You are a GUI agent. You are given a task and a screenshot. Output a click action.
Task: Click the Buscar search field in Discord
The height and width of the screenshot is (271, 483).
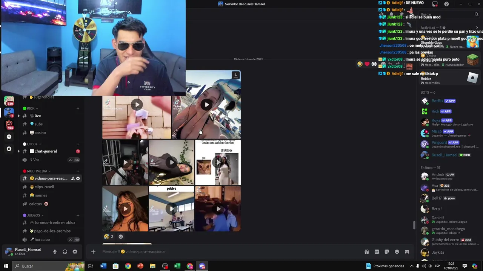pos(449,14)
